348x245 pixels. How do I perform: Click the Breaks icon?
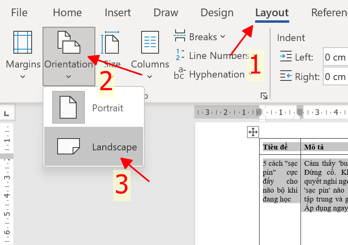point(180,37)
